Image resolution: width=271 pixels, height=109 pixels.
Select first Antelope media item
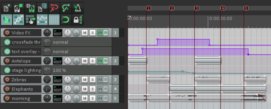click(x=137, y=60)
